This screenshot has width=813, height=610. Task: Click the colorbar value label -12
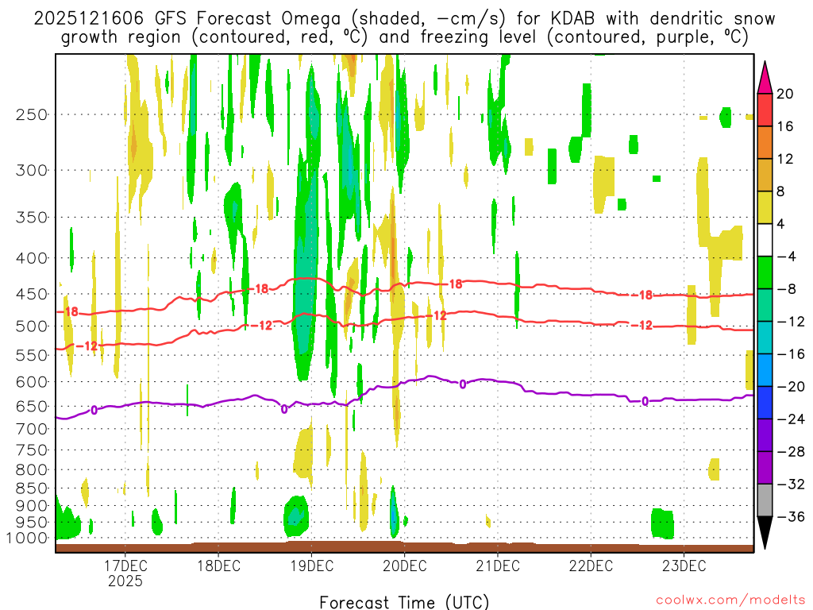click(x=791, y=322)
